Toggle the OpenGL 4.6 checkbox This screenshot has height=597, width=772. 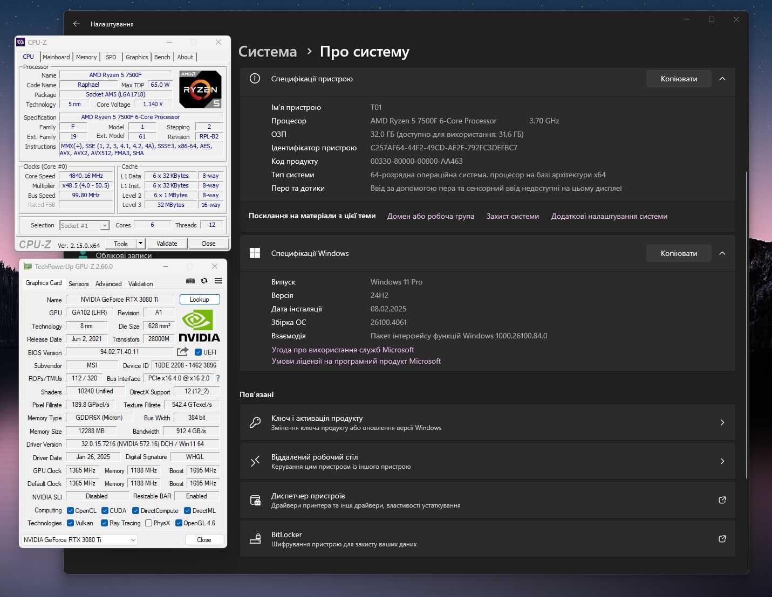tap(179, 523)
